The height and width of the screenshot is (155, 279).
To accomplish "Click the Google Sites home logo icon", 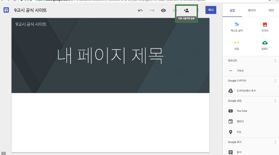I will (6, 10).
